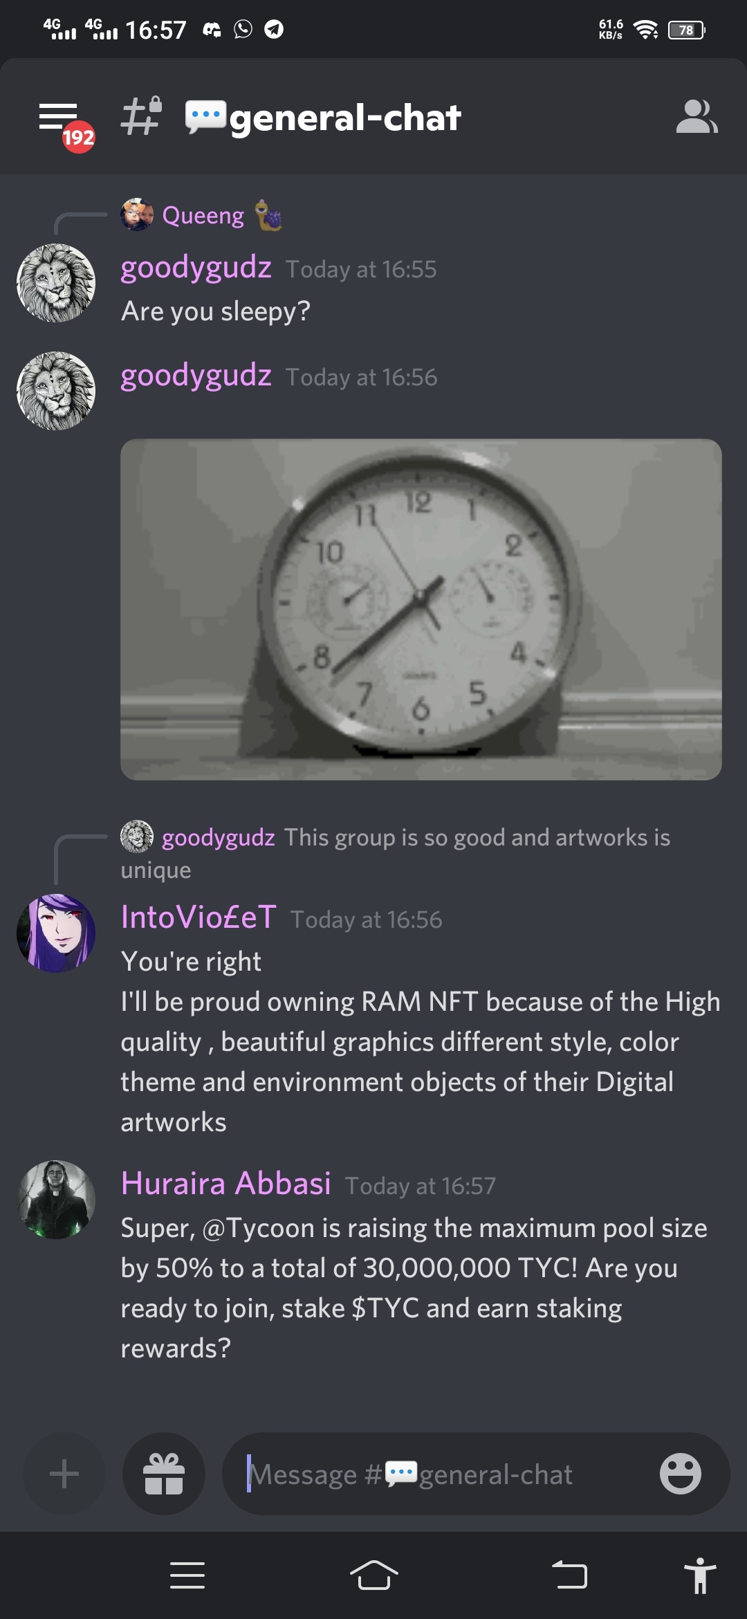This screenshot has height=1619, width=747.
Task: Tap the plus attachment button
Action: point(64,1473)
